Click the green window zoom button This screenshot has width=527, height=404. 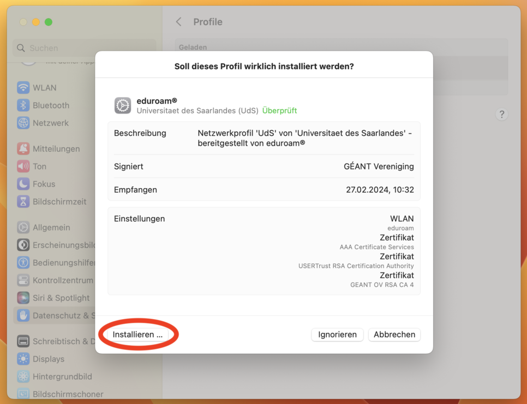[49, 22]
